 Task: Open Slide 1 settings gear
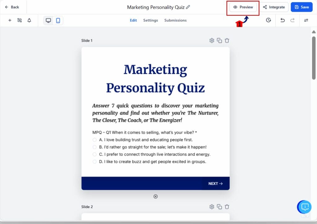click(x=212, y=40)
